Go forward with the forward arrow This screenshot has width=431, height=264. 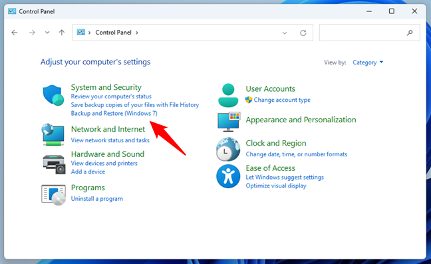pyautogui.click(x=32, y=33)
